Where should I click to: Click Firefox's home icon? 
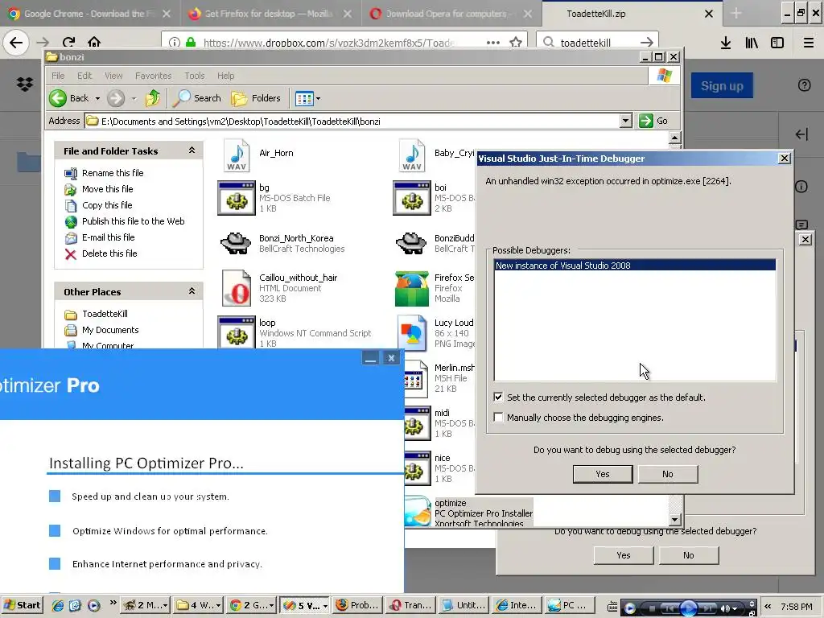tap(94, 42)
